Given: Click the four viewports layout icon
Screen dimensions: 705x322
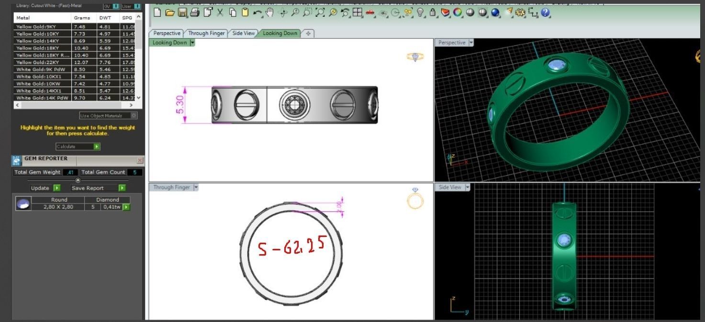Looking at the screenshot, I should click(x=357, y=13).
